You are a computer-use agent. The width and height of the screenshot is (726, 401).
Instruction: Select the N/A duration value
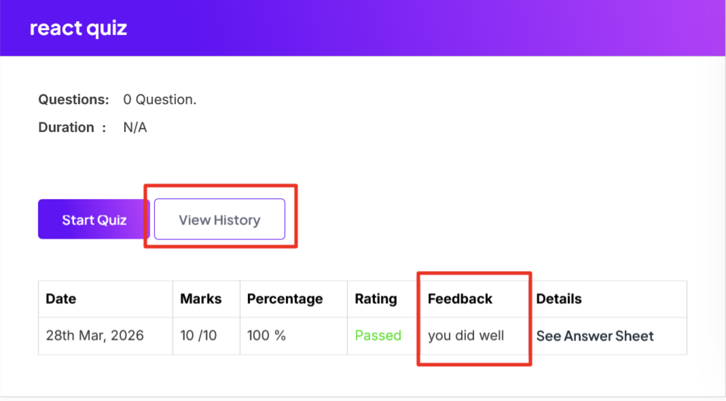pos(135,128)
